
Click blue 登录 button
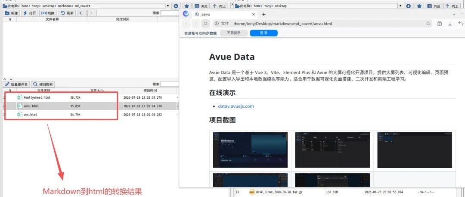click(x=263, y=33)
